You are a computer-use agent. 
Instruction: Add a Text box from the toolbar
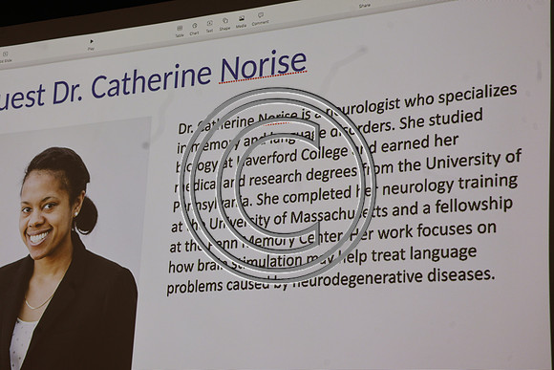click(209, 27)
